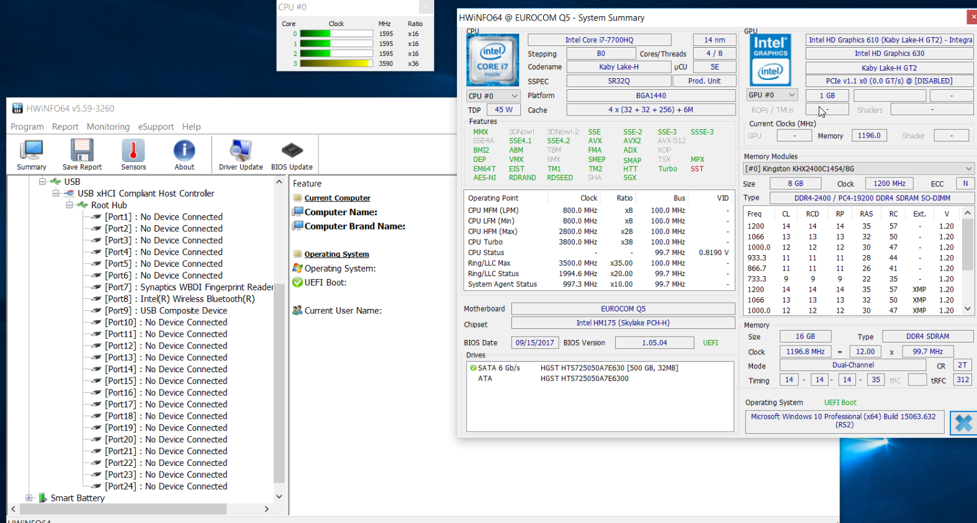Click the UEFI Boot green check icon
The height and width of the screenshot is (523, 977).
[297, 282]
